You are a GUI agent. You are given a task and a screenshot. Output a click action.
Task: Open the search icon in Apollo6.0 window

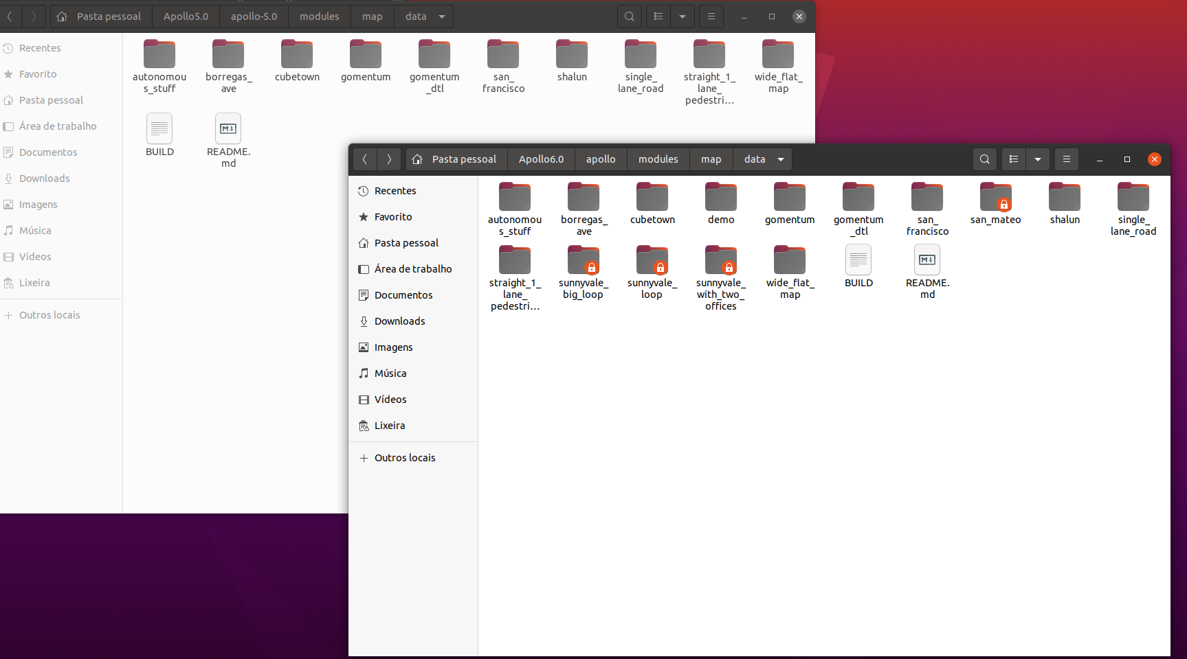tap(984, 159)
